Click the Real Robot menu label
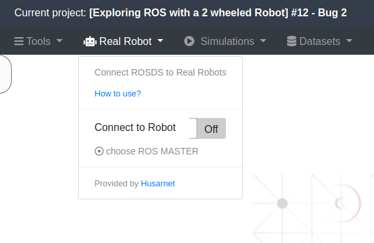Screen dimensions: 374x243 (x=125, y=42)
